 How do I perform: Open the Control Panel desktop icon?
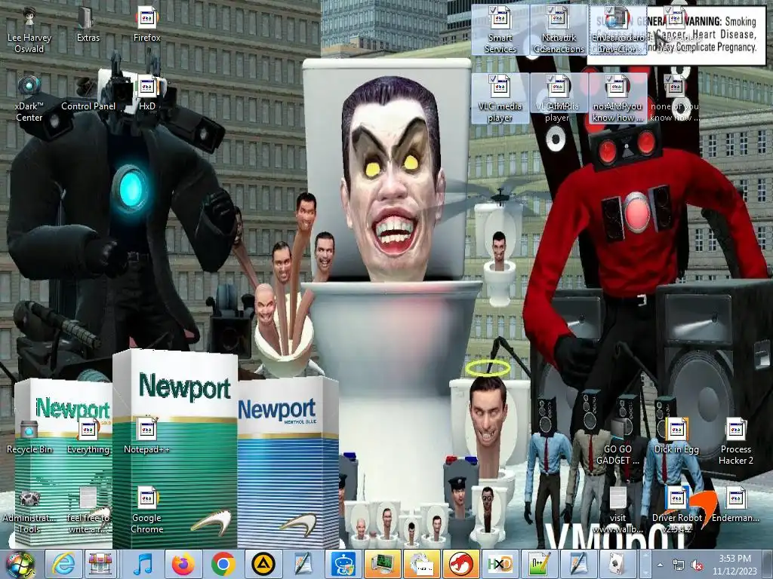(x=88, y=93)
